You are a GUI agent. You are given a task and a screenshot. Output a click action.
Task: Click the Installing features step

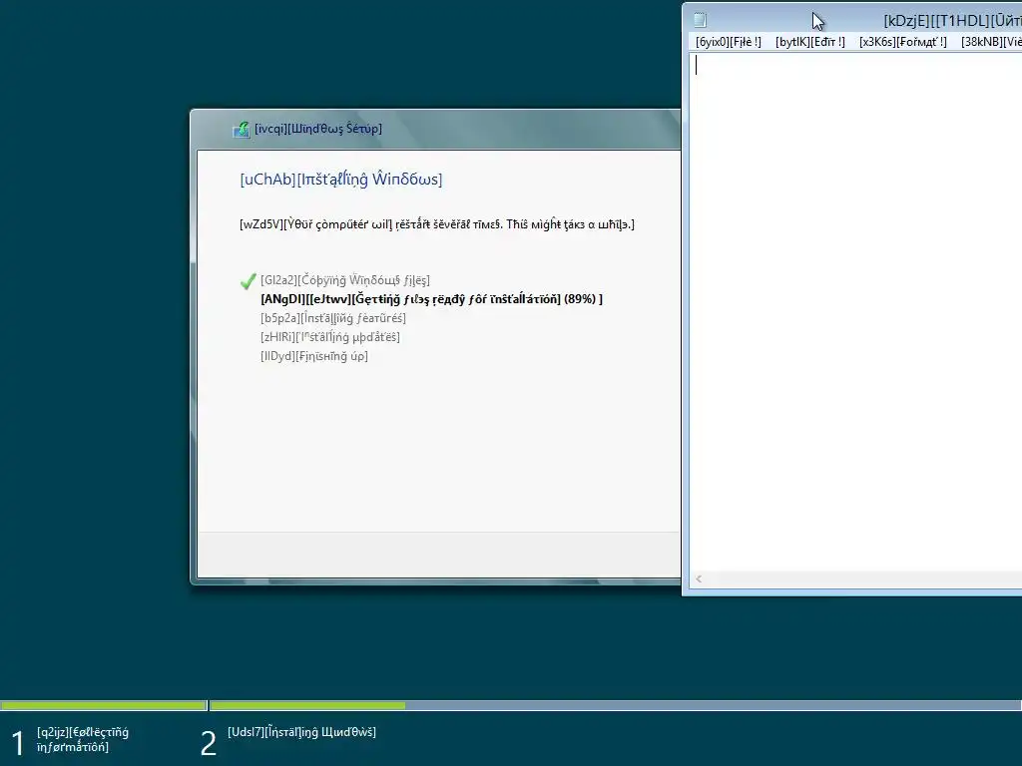click(333, 318)
